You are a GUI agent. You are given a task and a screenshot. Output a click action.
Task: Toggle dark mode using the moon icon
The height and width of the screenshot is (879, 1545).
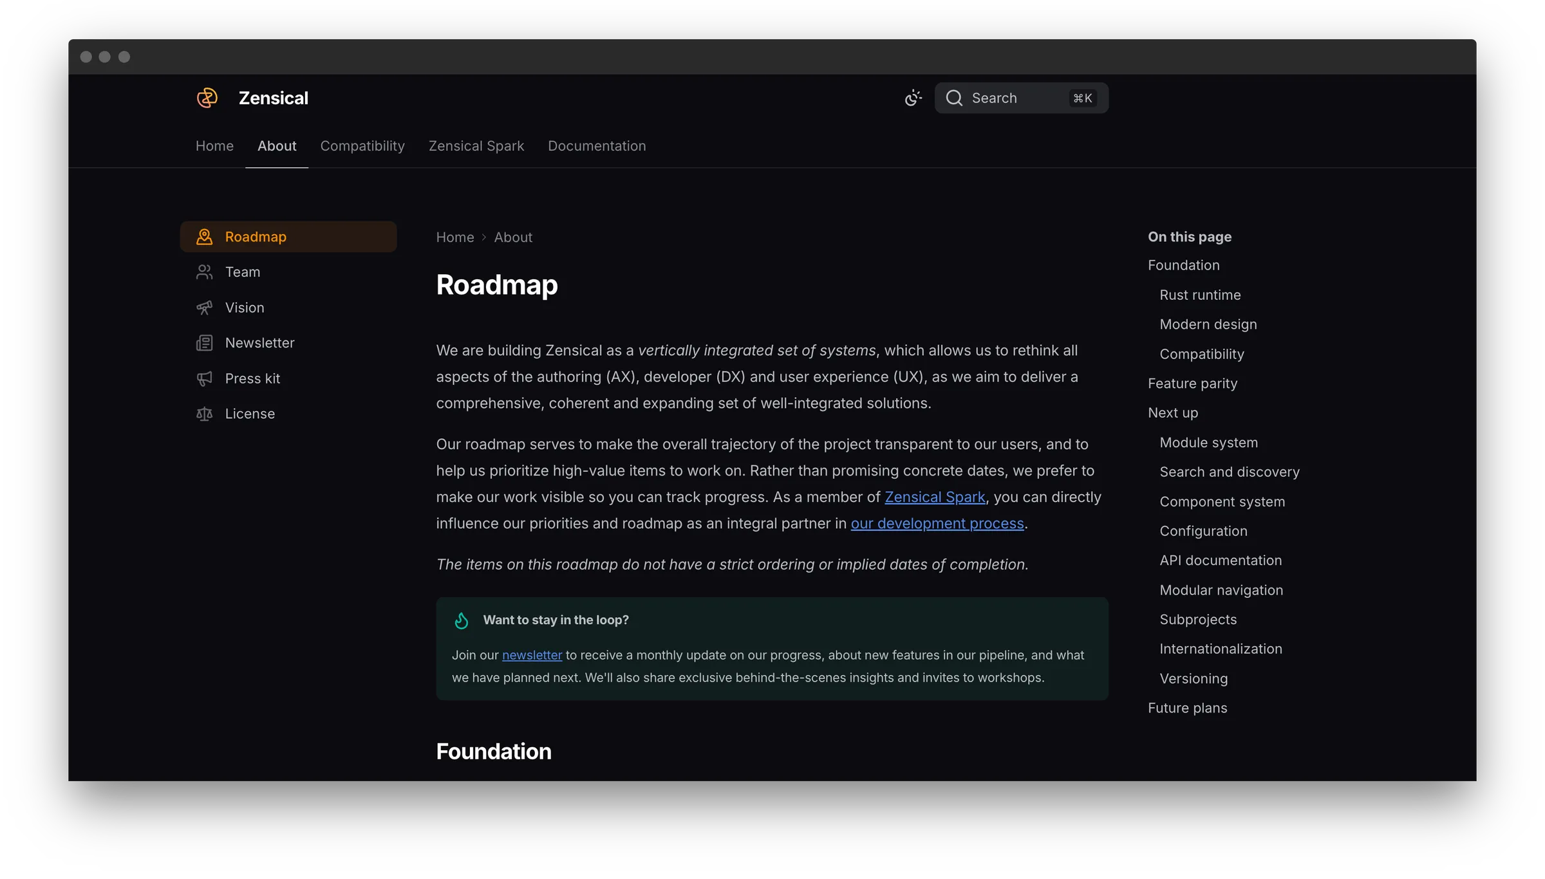point(913,98)
